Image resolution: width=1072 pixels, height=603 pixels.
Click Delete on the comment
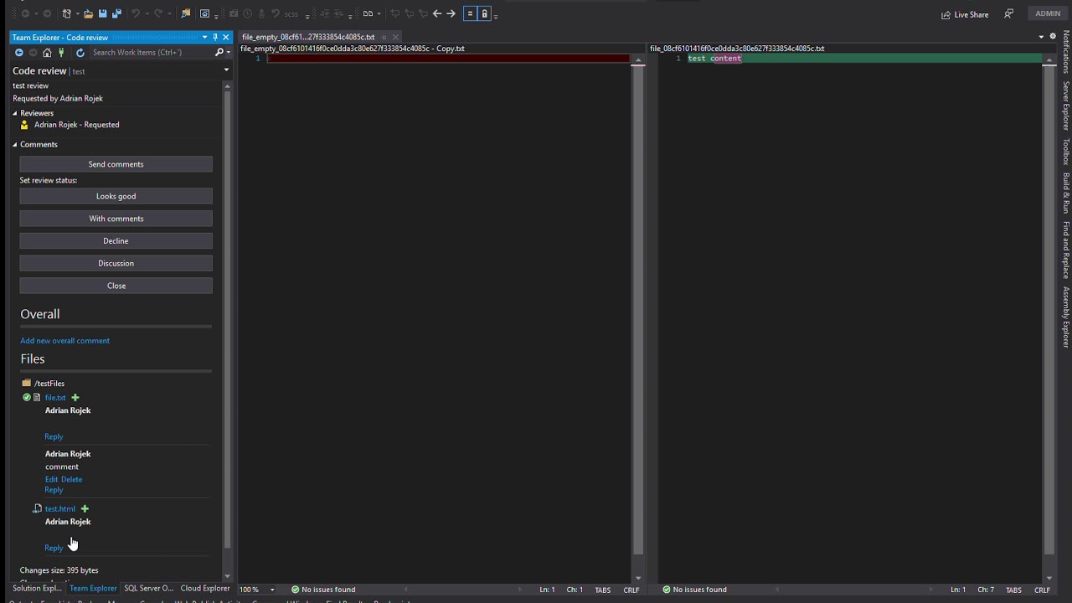(72, 480)
